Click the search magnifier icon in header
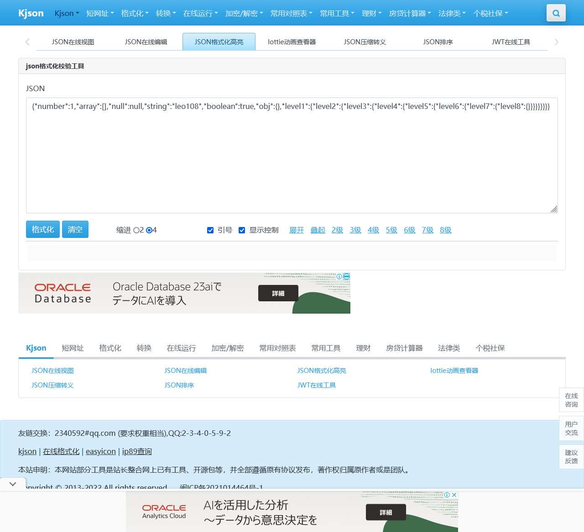 (556, 13)
